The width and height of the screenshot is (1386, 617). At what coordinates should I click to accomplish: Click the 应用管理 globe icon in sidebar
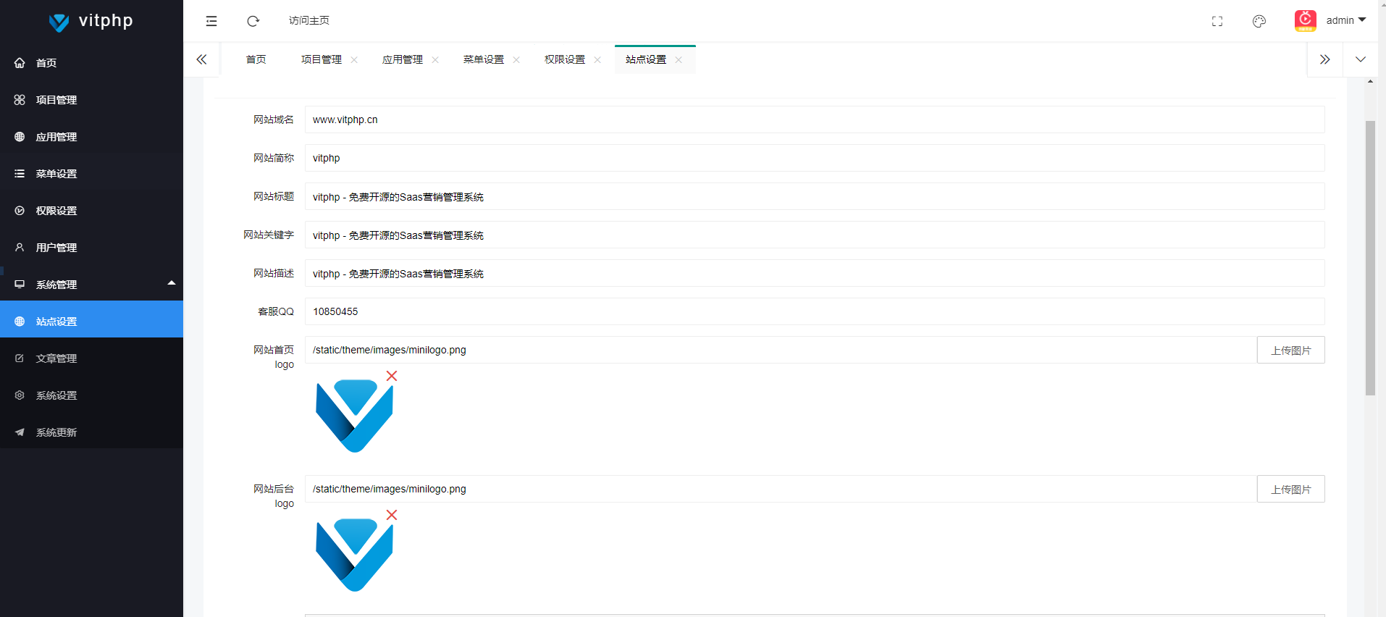point(20,137)
